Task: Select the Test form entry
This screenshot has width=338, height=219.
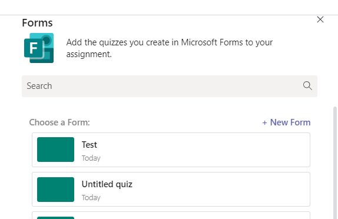Action: [x=171, y=150]
